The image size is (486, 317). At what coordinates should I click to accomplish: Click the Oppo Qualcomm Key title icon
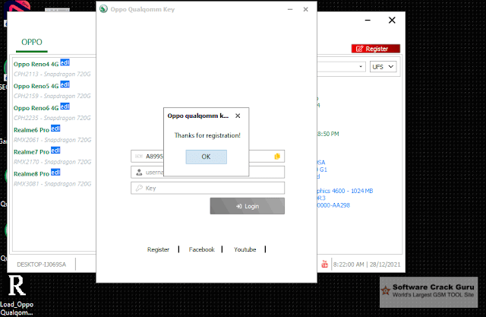[x=103, y=9]
